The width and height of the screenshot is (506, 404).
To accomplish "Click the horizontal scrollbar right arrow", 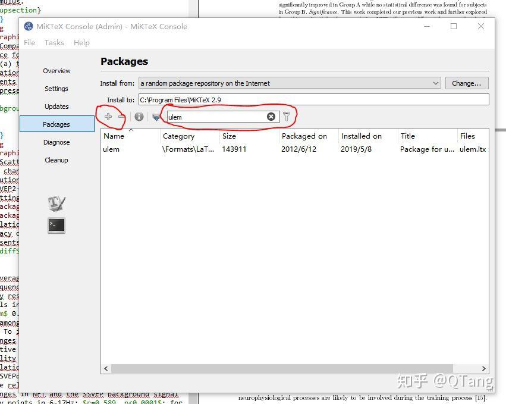I will coord(484,368).
